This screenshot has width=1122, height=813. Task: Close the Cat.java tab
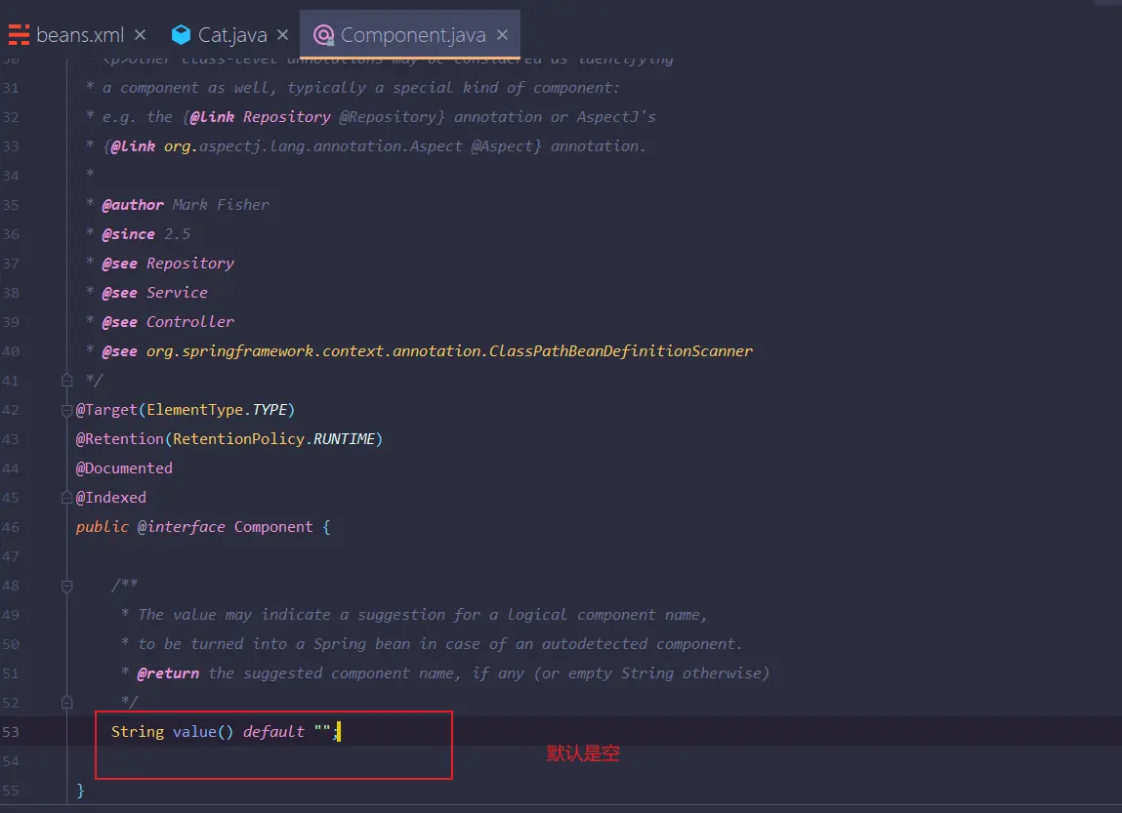tap(282, 34)
